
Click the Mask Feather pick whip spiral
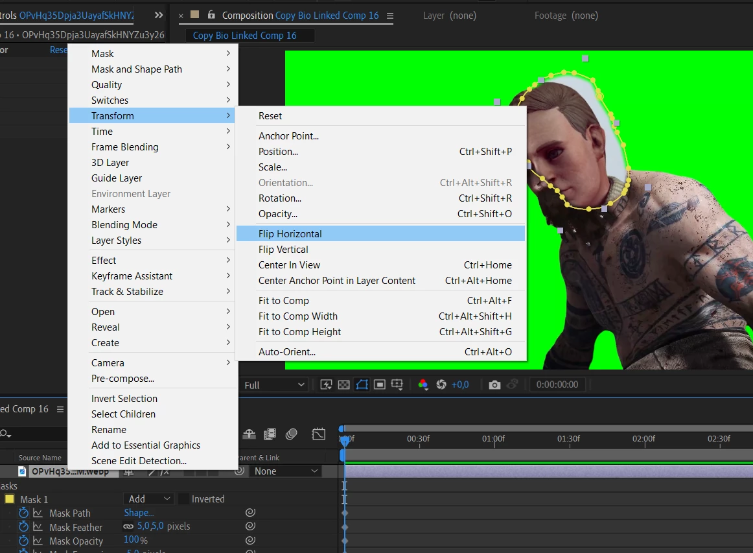[250, 526]
